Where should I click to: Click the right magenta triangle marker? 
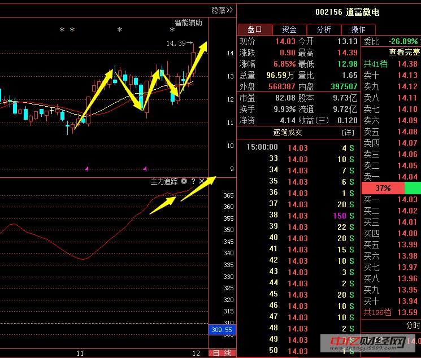point(146,168)
